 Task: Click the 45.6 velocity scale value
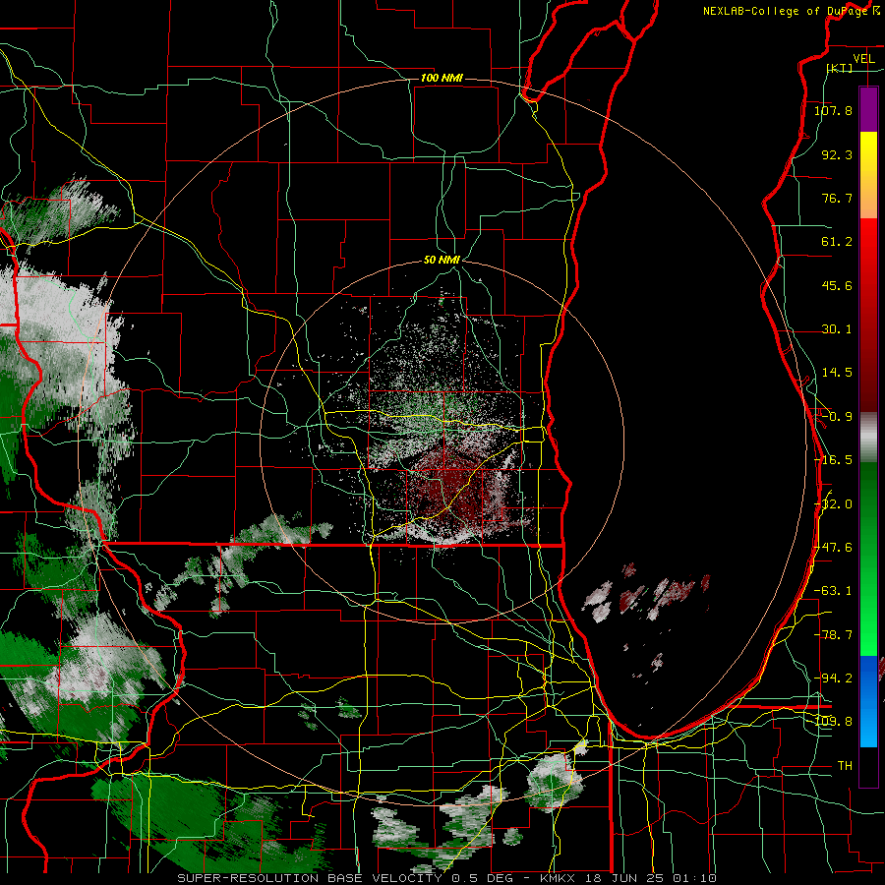(837, 285)
